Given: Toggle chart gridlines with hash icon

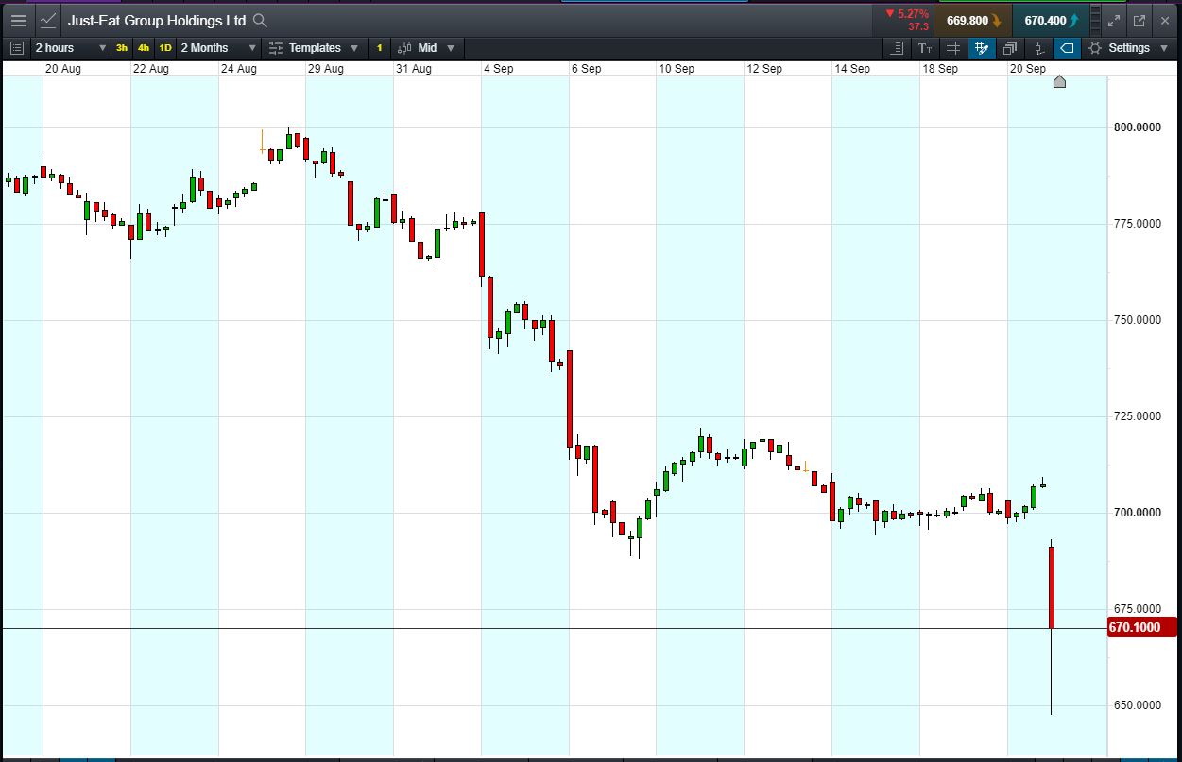Looking at the screenshot, I should point(952,48).
